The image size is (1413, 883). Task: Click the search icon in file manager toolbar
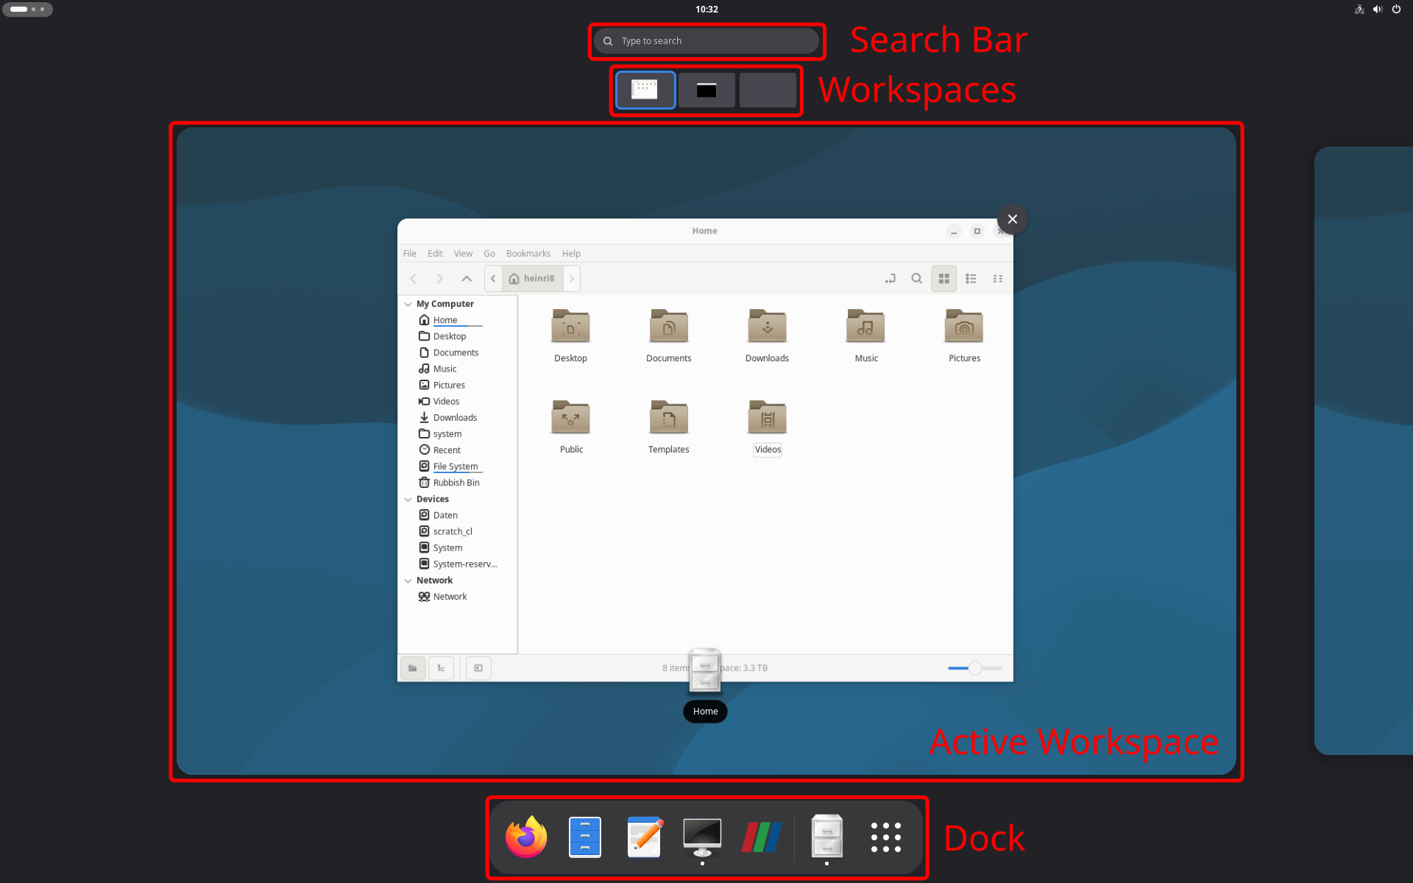[916, 279]
